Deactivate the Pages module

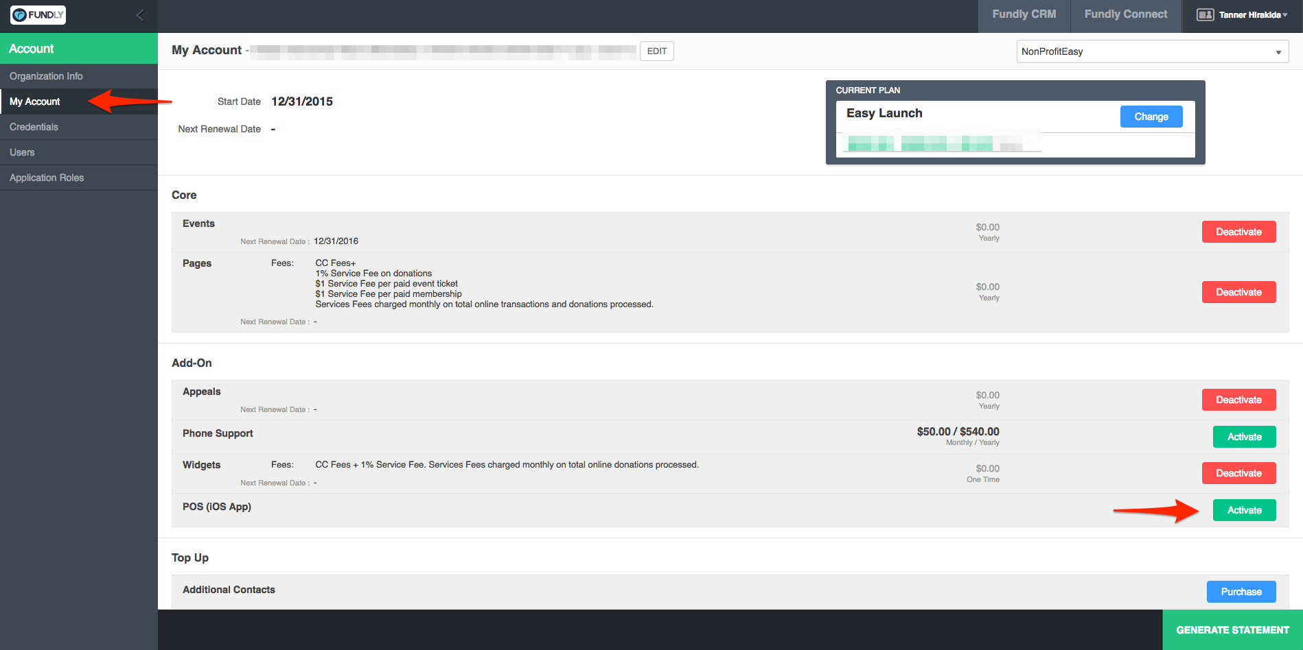point(1238,292)
